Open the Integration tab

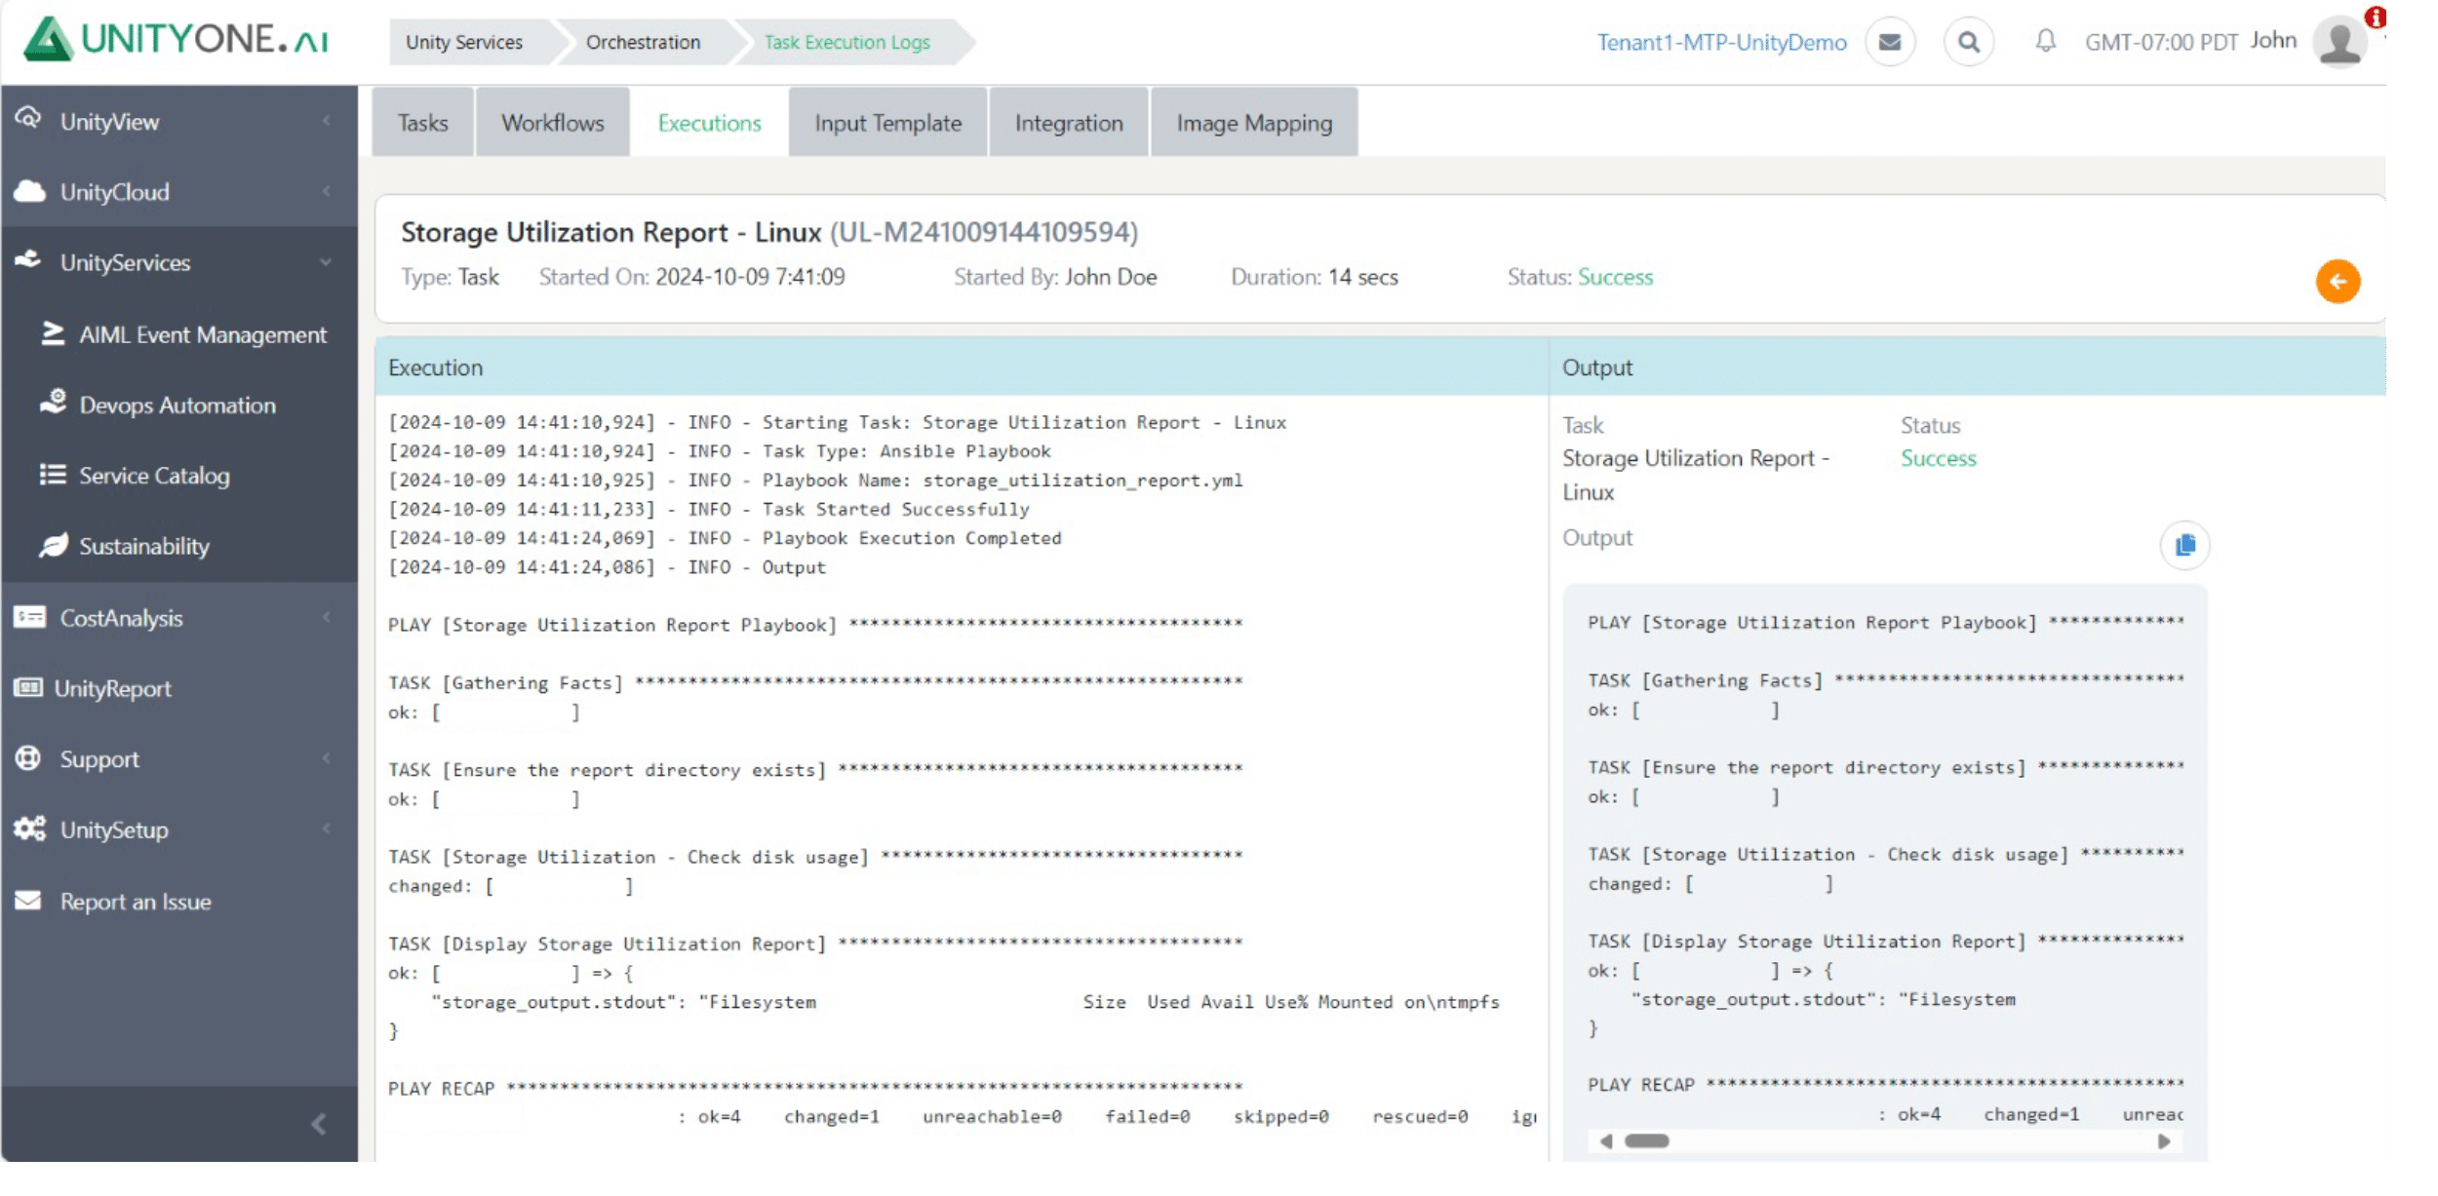pyautogui.click(x=1069, y=123)
